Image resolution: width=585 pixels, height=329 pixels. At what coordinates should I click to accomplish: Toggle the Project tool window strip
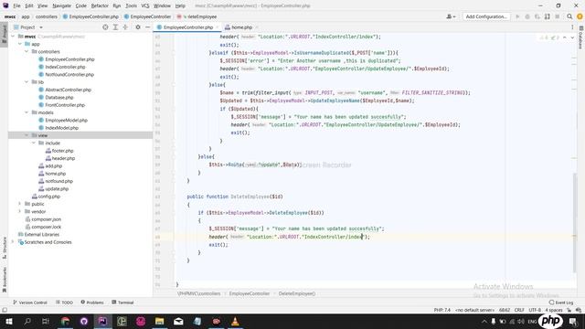(x=4, y=34)
